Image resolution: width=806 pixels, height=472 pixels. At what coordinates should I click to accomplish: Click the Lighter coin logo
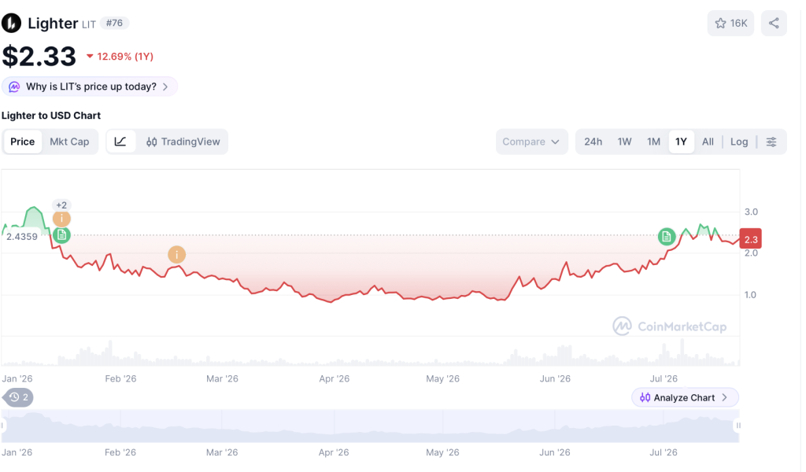point(11,23)
